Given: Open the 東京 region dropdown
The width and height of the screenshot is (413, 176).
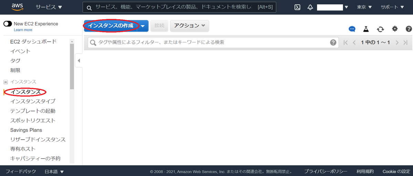Looking at the screenshot, I should [364, 7].
